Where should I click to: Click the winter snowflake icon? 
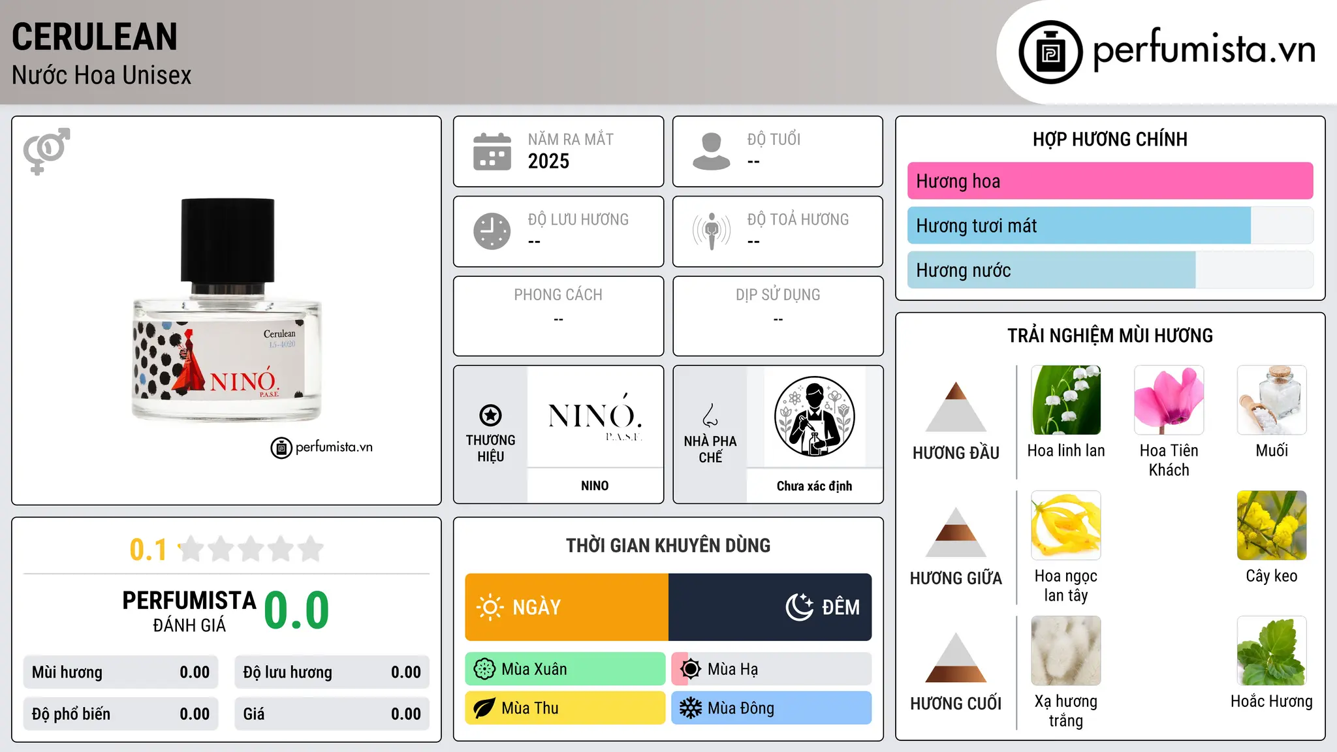click(x=691, y=708)
